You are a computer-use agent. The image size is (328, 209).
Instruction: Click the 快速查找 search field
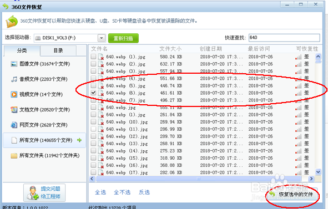284,38
